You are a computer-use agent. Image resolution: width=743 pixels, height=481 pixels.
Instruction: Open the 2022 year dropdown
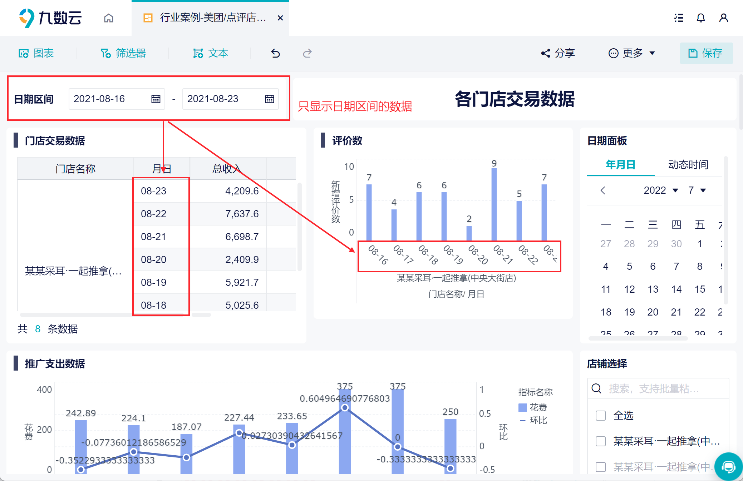661,190
